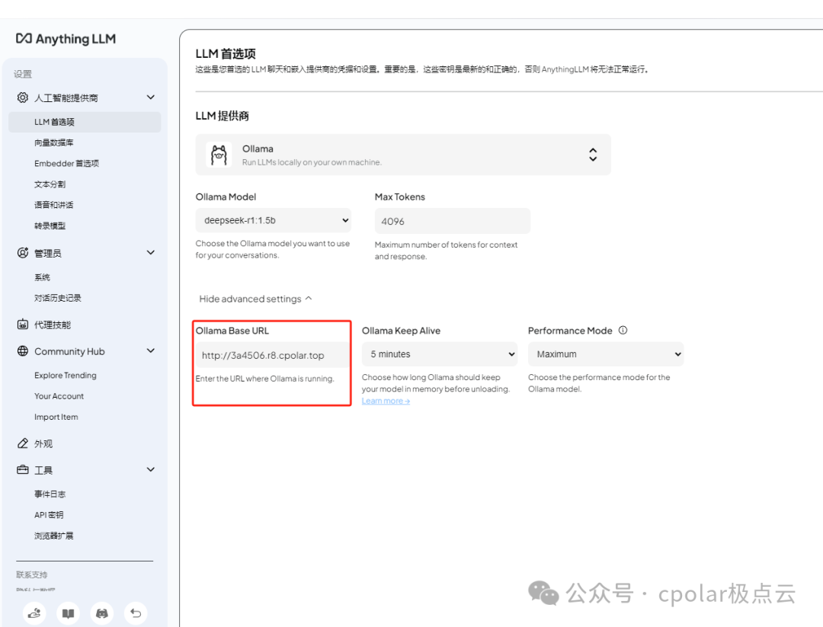Click the Max Tokens label
823x627 pixels.
400,197
